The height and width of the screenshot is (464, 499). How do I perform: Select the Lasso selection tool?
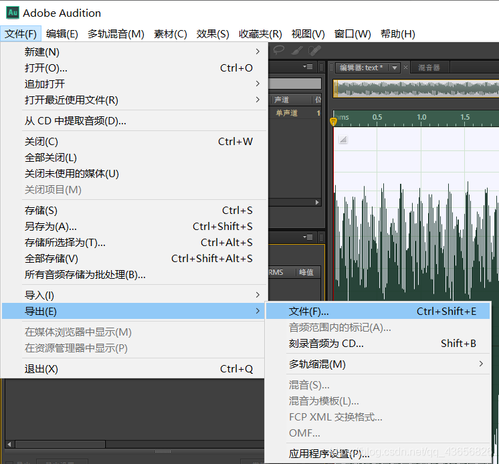(x=279, y=50)
